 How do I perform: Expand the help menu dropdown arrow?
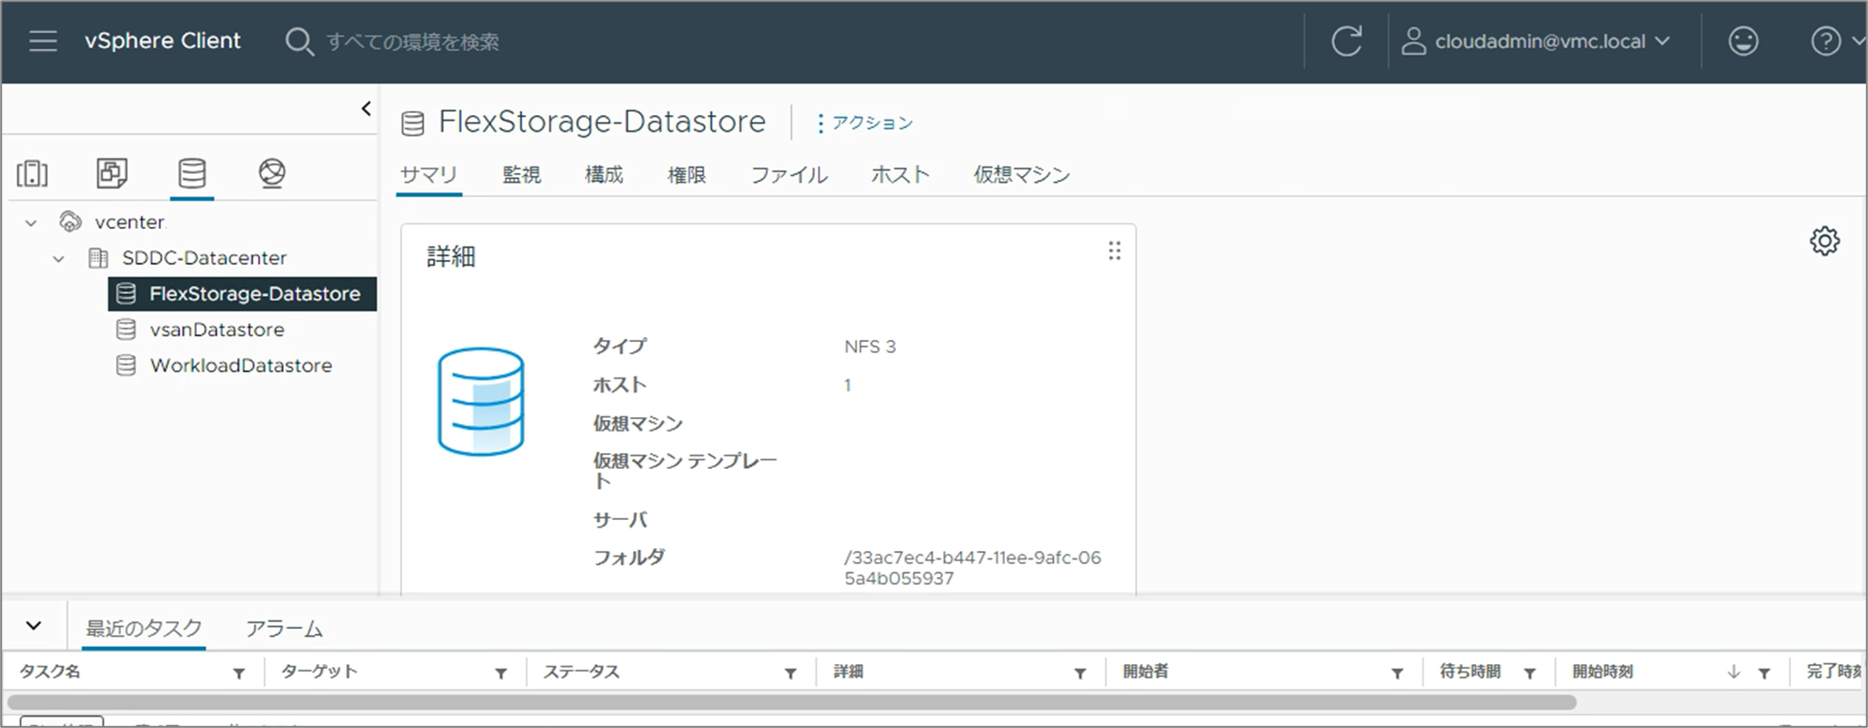coord(1858,41)
